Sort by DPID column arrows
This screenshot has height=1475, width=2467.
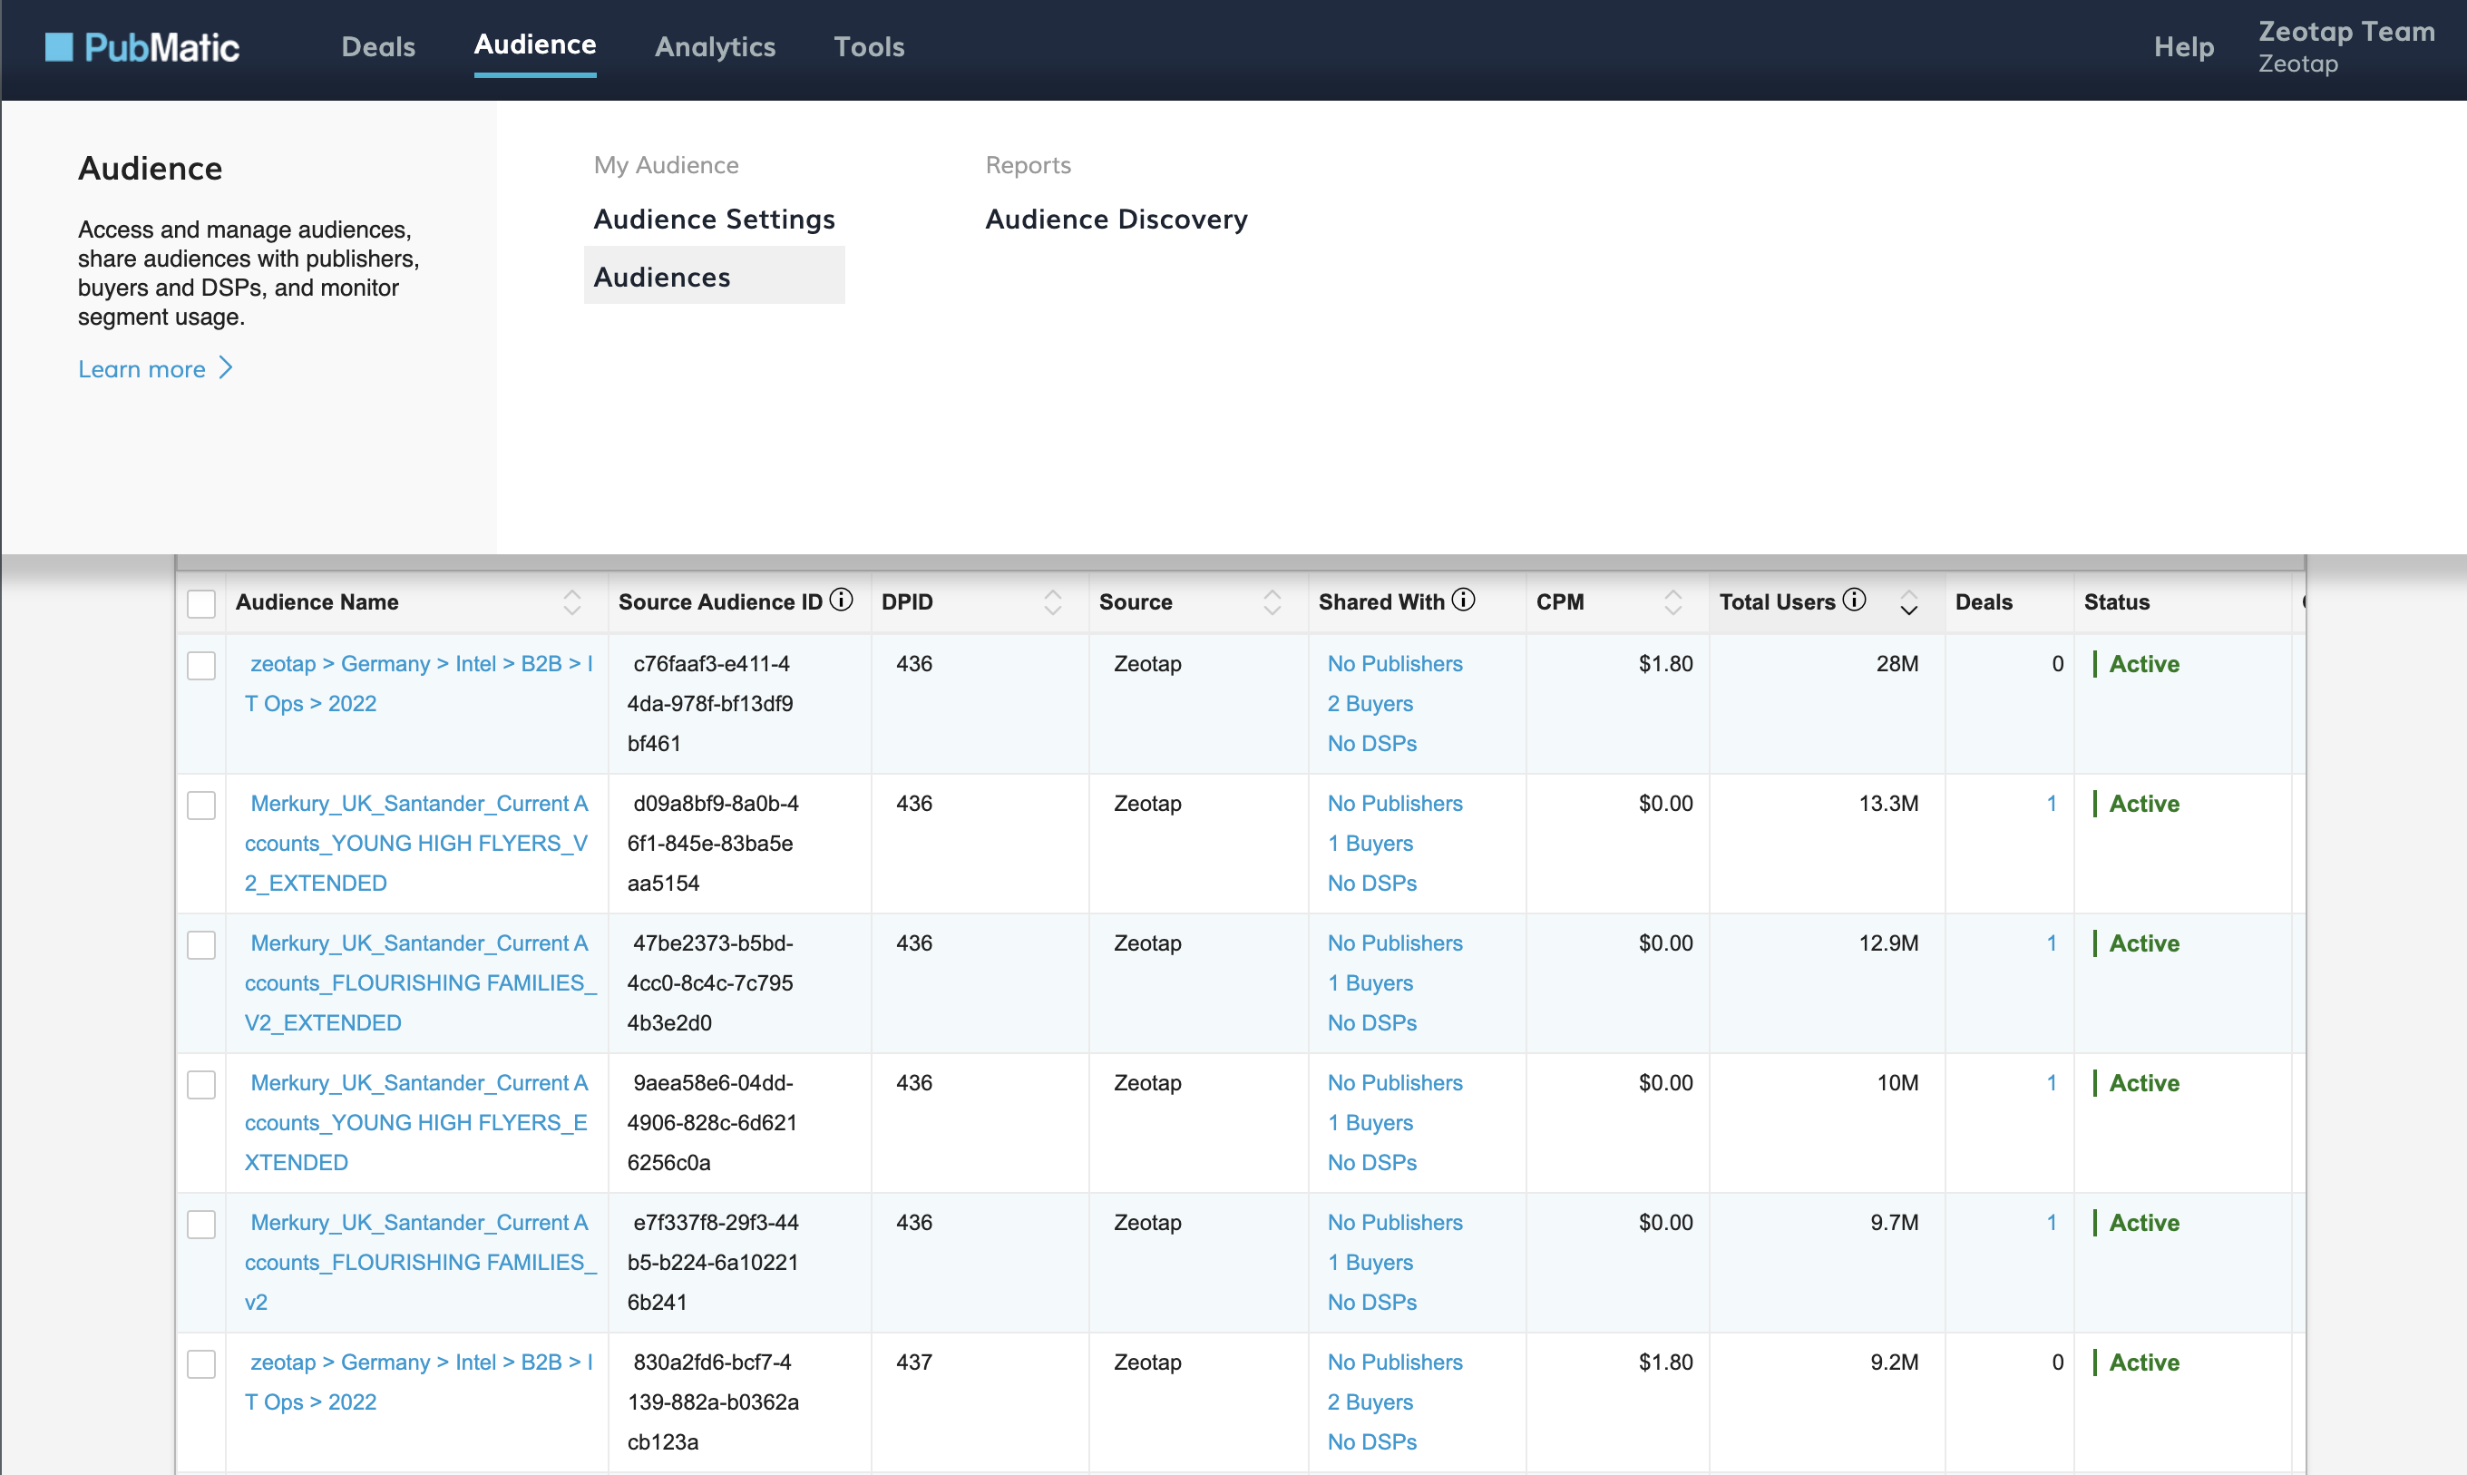(x=1053, y=602)
